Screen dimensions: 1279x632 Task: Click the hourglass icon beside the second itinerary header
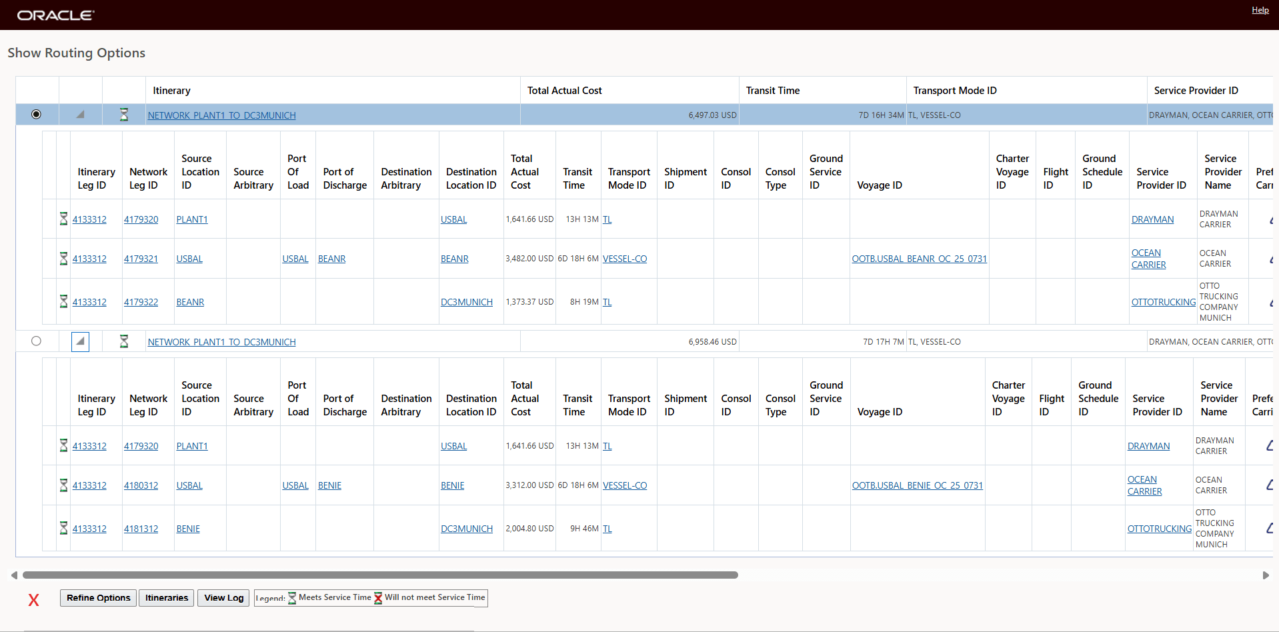click(124, 341)
